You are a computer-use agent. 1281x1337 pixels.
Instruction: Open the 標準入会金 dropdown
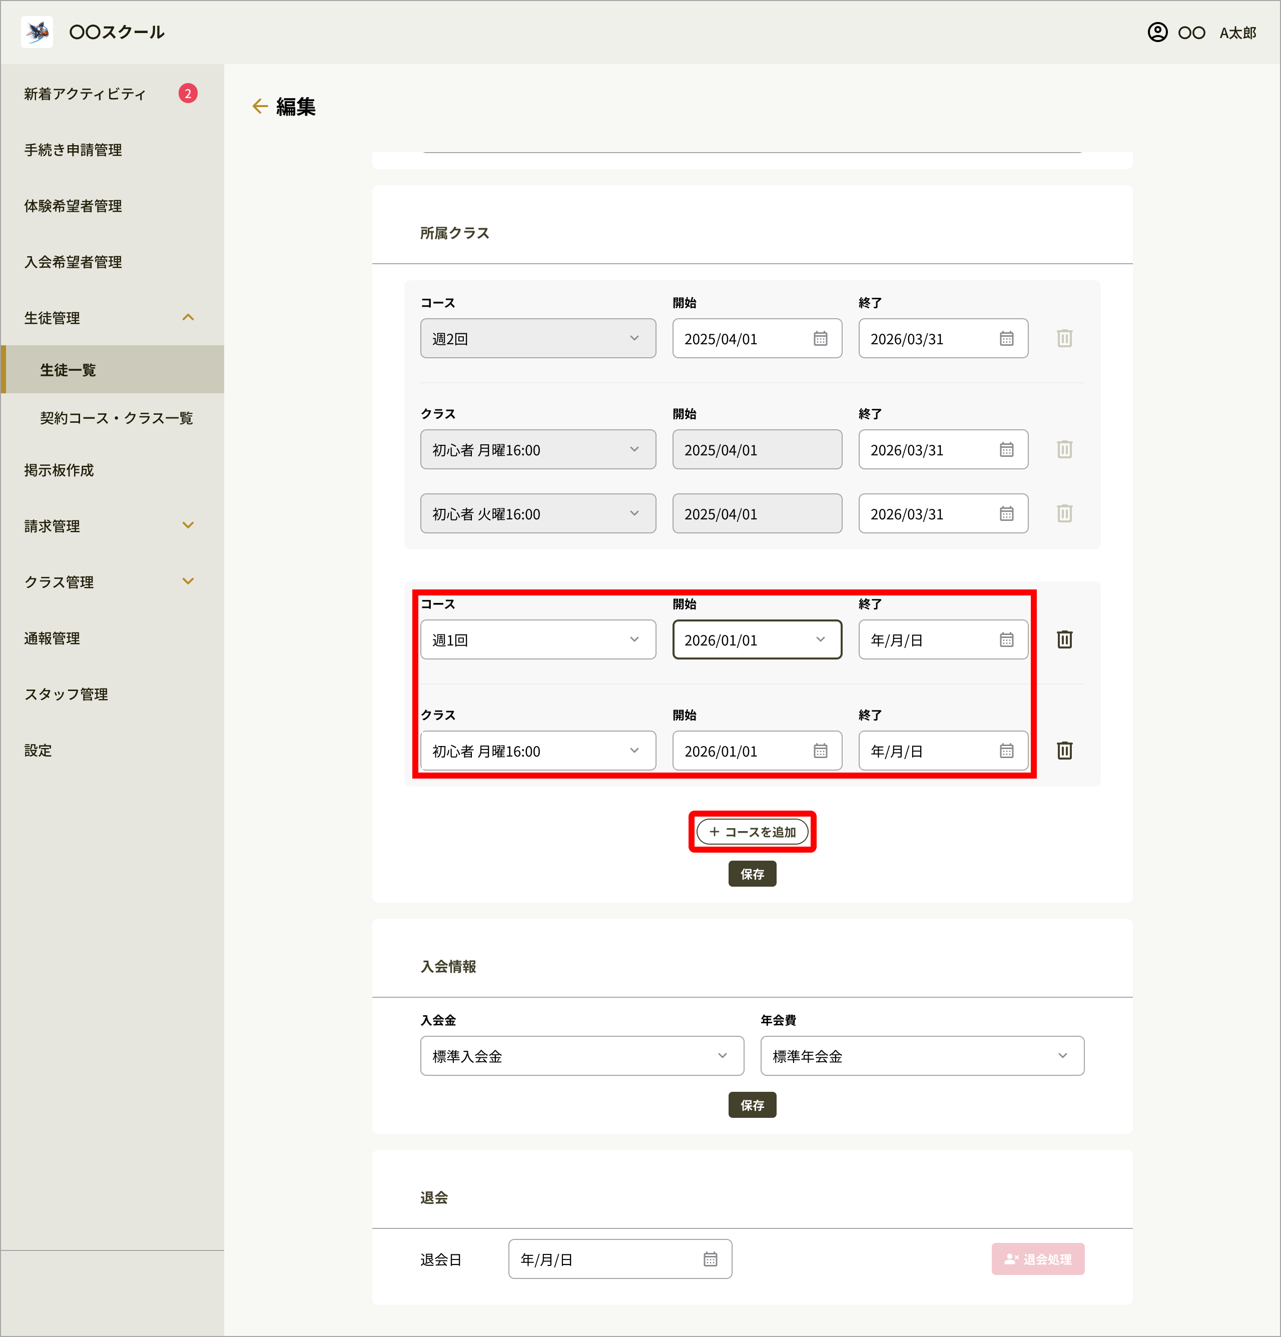click(582, 1056)
